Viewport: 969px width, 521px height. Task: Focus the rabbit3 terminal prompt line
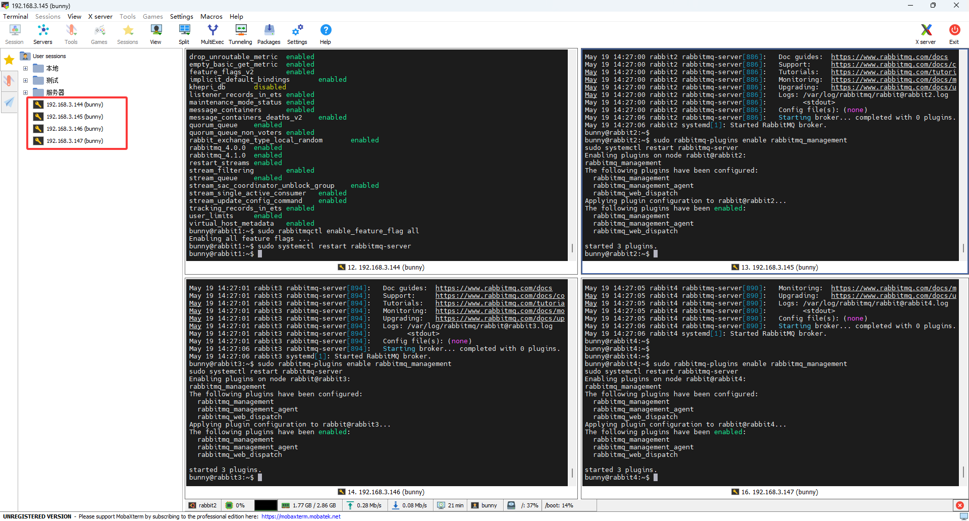[226, 477]
